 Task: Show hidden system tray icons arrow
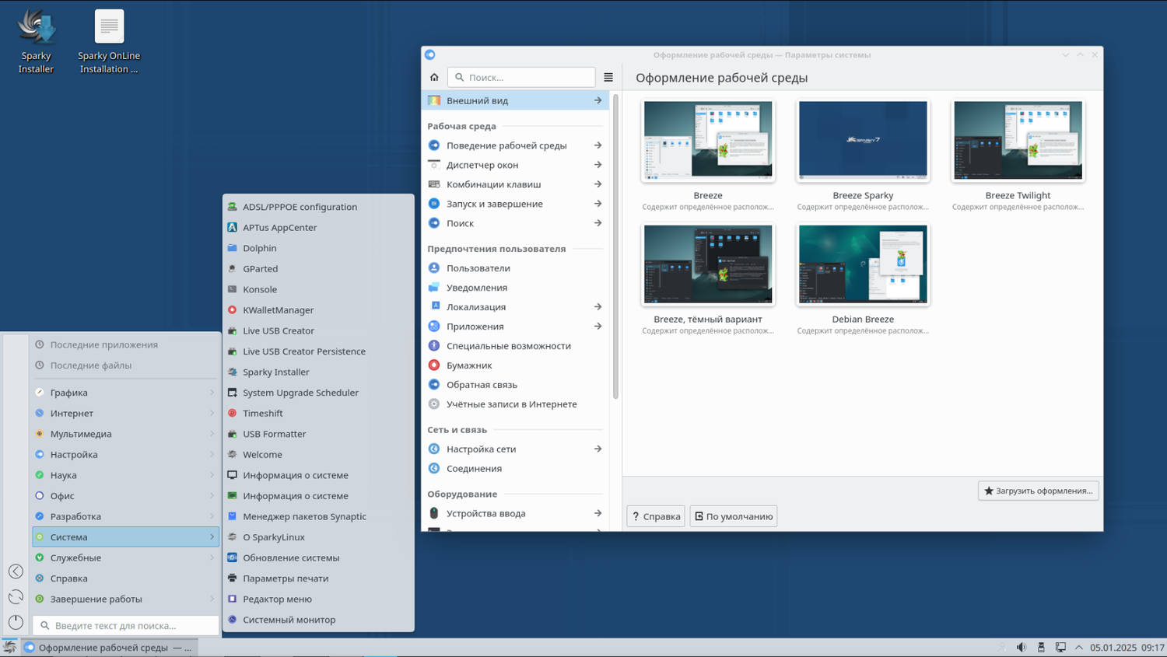pyautogui.click(x=1079, y=647)
